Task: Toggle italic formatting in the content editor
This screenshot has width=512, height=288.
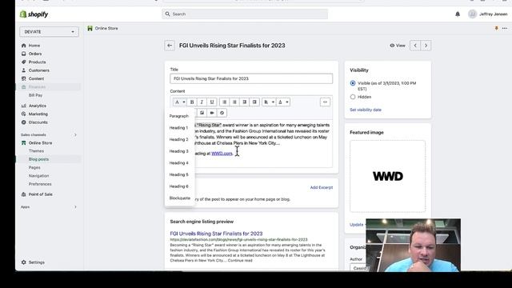Action: pos(202,102)
